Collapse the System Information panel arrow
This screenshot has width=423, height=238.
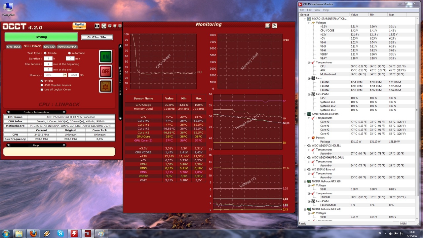click(64, 112)
